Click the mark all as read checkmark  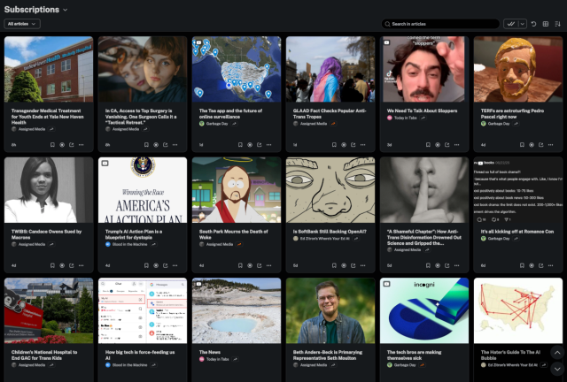[x=511, y=24]
